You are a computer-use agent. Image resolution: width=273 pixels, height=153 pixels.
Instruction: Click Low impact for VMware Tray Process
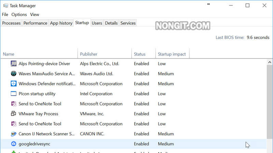(x=162, y=114)
